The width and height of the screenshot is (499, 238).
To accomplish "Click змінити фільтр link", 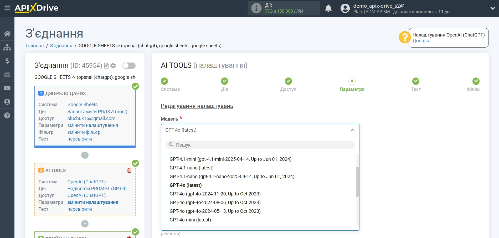I will [x=84, y=132].
